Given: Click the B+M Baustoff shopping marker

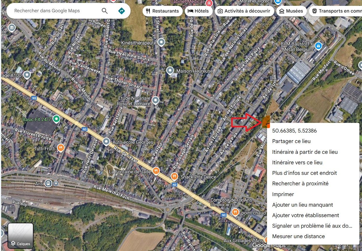Looking at the screenshot, I should tap(319, 46).
